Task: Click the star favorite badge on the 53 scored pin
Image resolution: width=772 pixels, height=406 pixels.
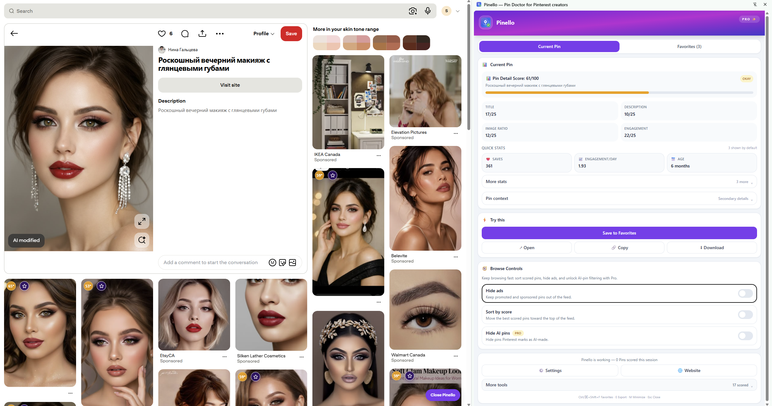Action: [101, 286]
